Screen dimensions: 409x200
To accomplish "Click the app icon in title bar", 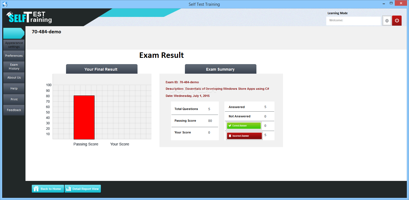I will point(5,4).
